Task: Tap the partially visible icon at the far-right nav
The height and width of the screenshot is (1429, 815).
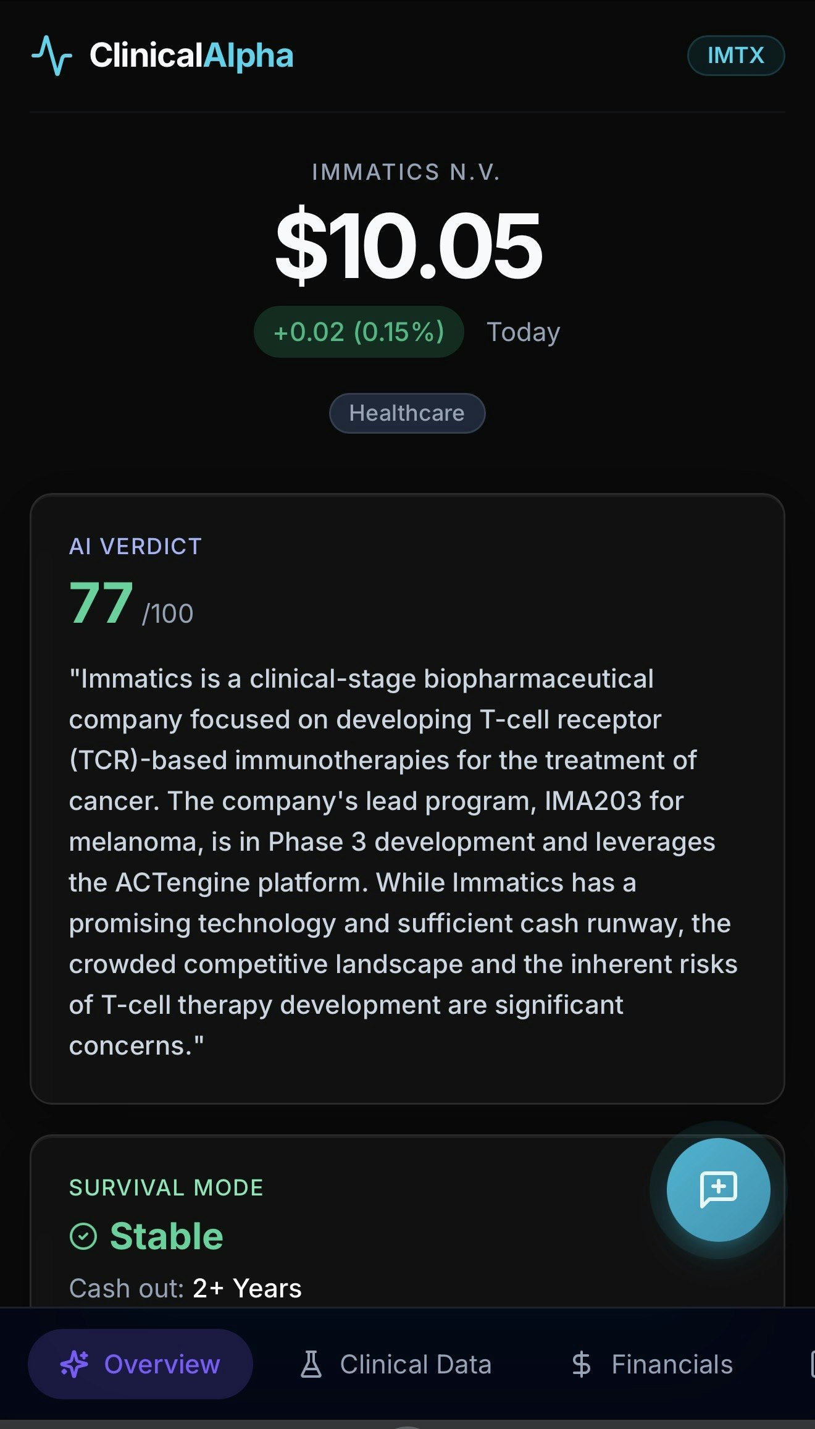Action: click(812, 1364)
